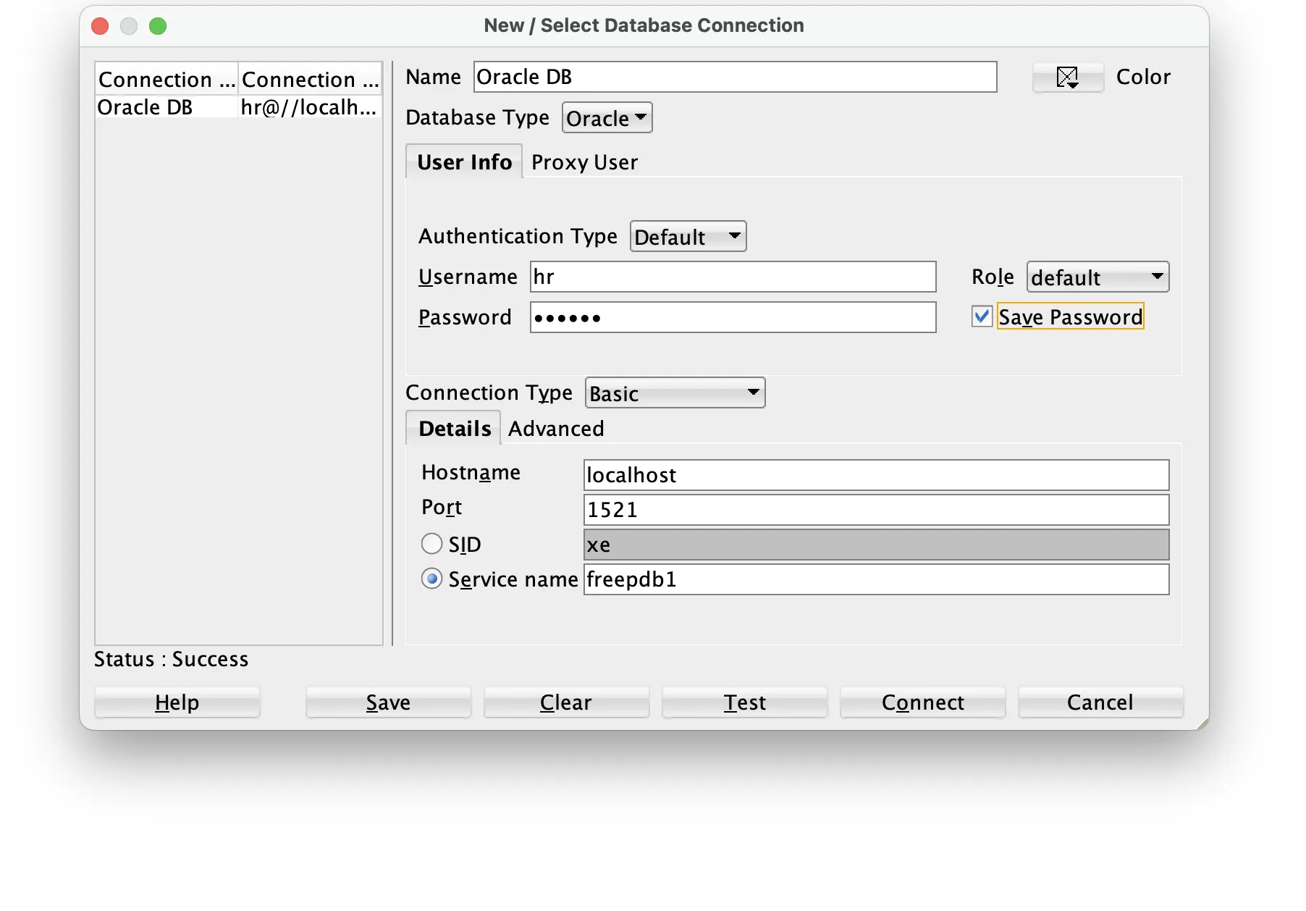
Task: Cancel the connection dialog
Action: click(1100, 702)
